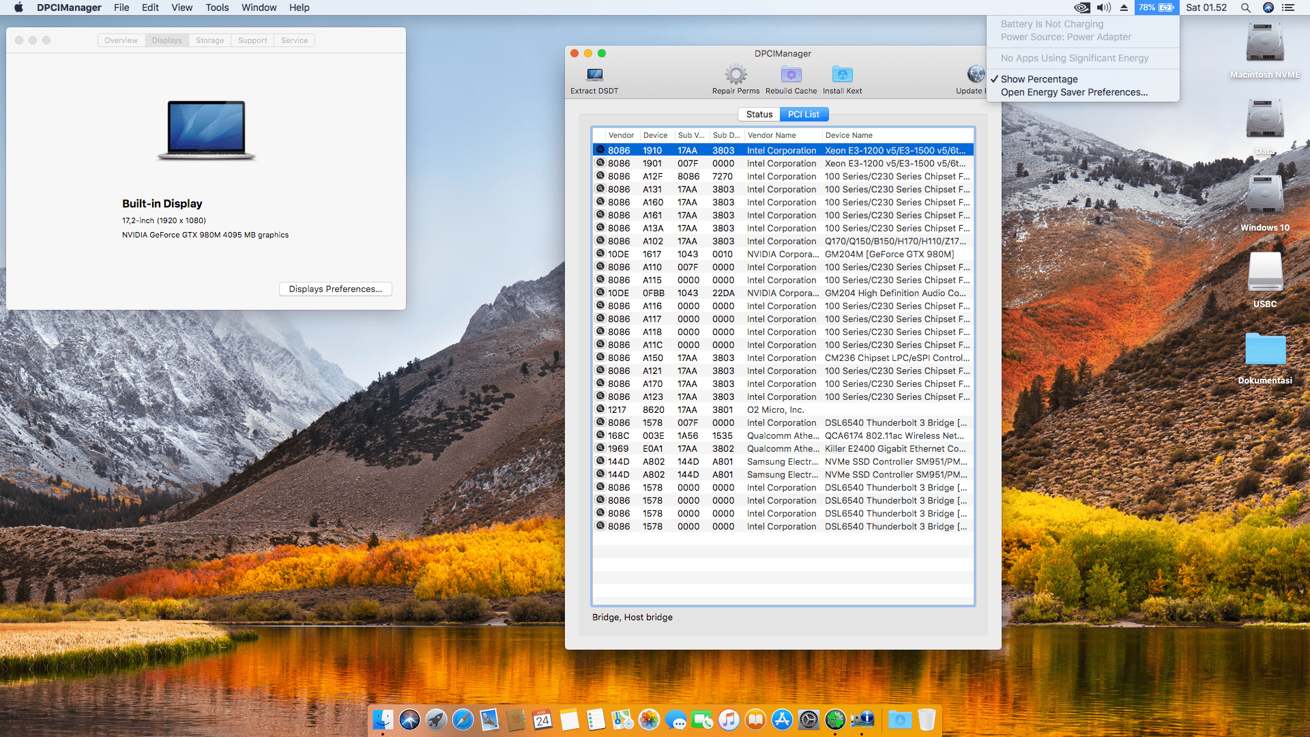Click the Update globe icon
The width and height of the screenshot is (1310, 737).
[x=976, y=74]
